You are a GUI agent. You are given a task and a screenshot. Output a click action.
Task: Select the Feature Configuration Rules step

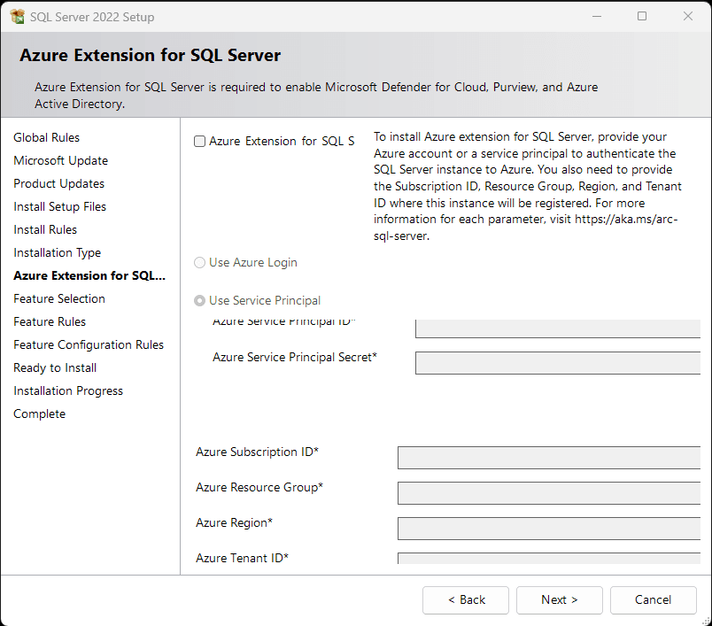pyautogui.click(x=89, y=345)
